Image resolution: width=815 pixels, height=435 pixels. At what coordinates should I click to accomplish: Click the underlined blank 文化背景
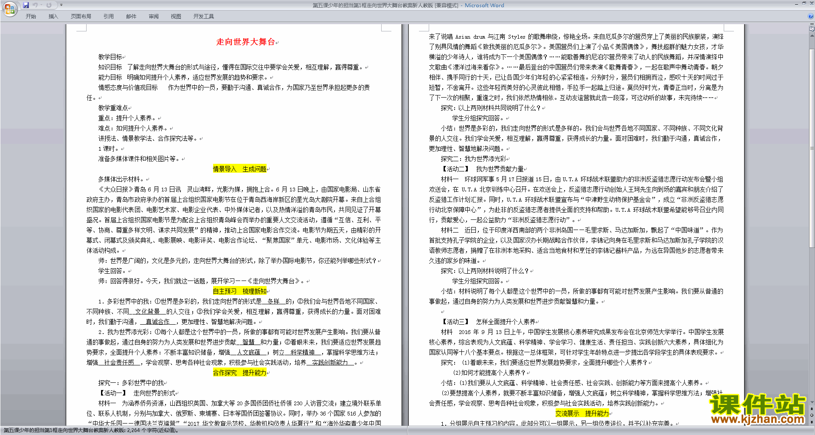[147, 312]
